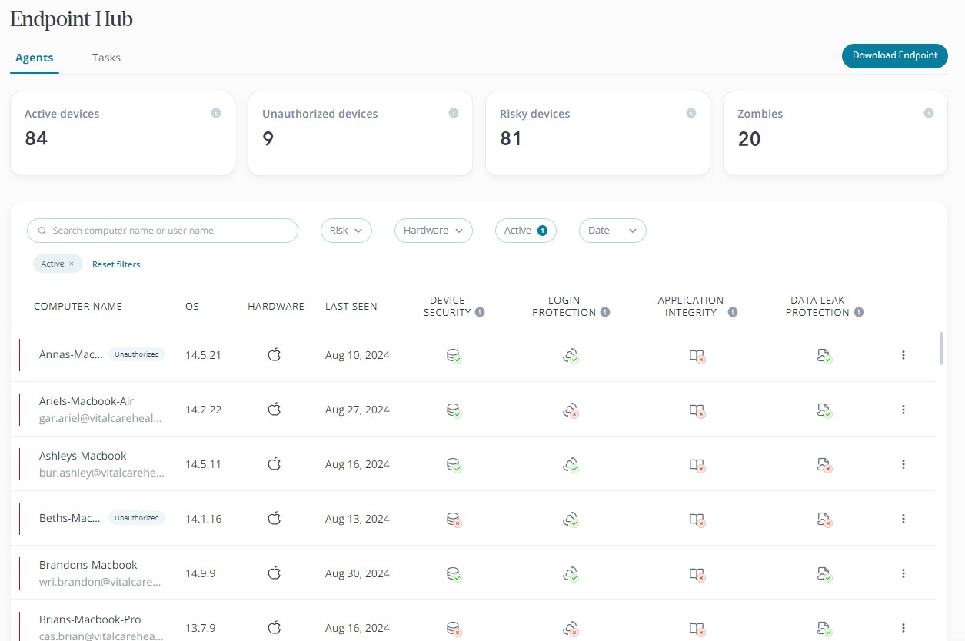Click the OS version 14.1.16 cell

click(x=204, y=519)
